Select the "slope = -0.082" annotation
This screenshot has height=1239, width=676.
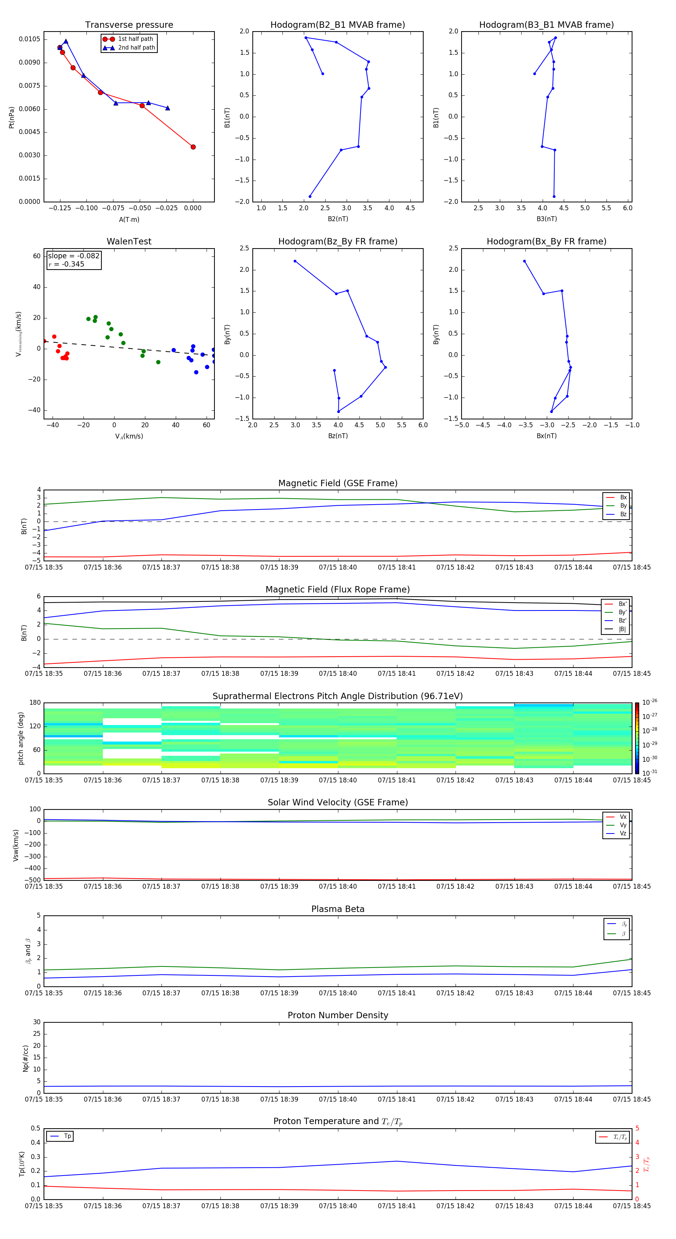74,256
